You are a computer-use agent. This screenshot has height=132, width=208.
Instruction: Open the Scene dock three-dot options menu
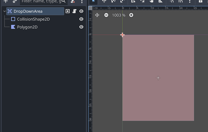(82, 2)
